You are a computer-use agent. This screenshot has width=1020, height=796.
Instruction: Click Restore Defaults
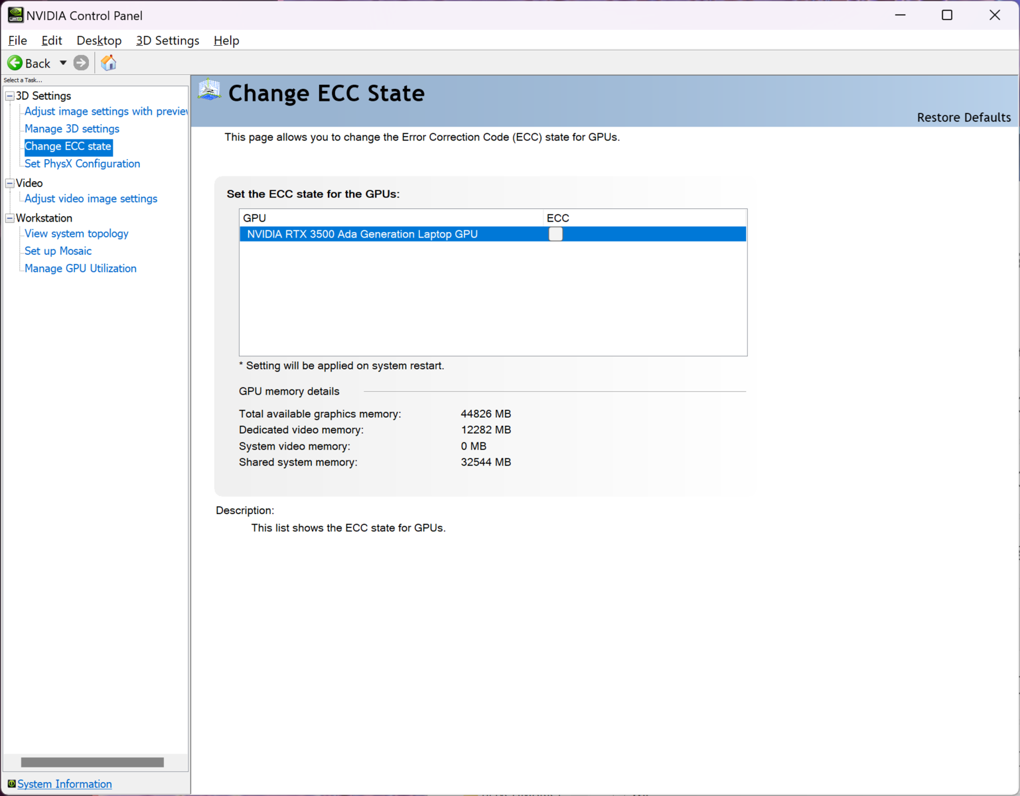click(964, 117)
